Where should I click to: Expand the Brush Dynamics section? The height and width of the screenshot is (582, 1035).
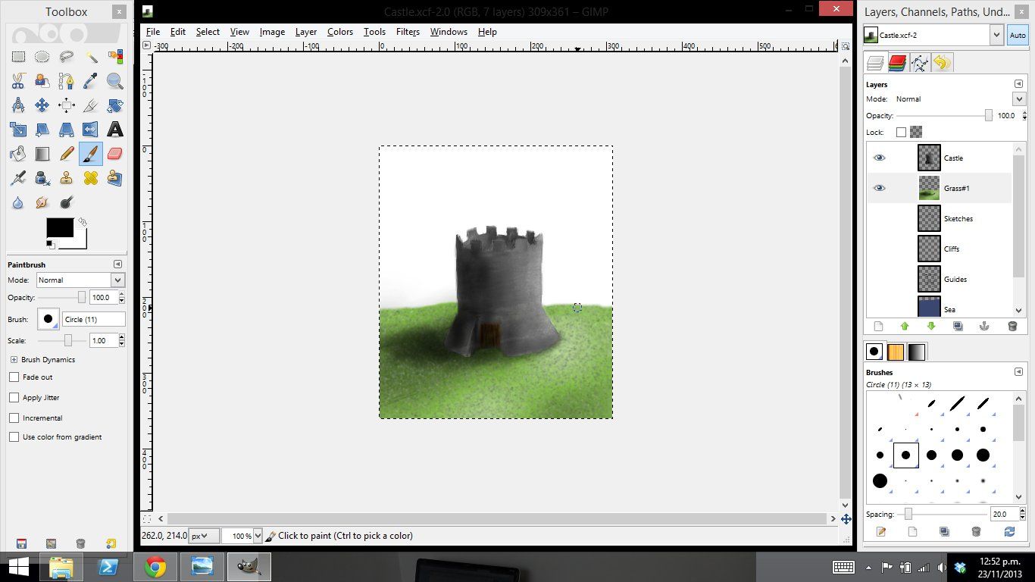[x=14, y=359]
